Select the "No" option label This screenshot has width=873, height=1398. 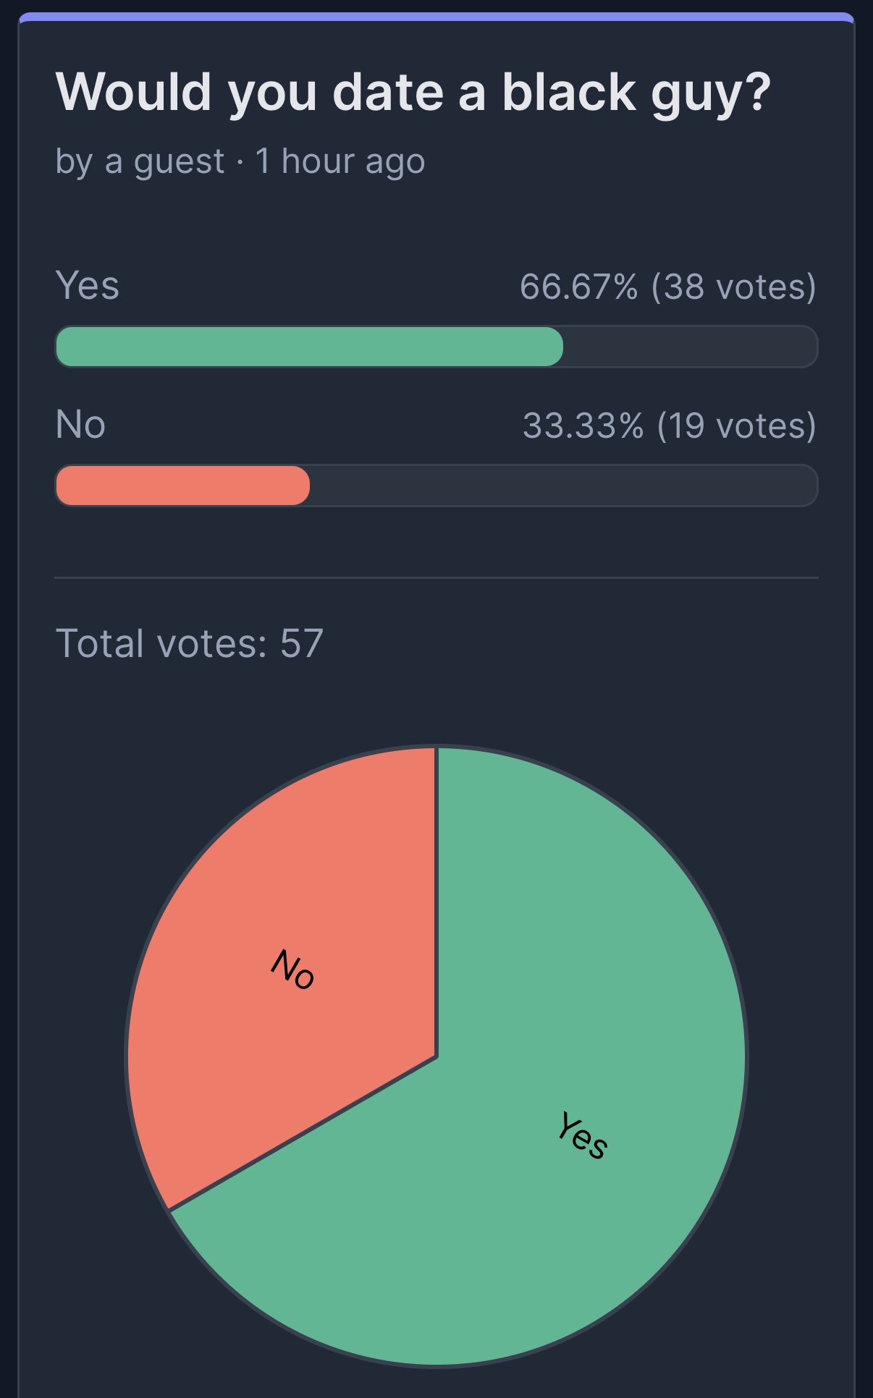(x=80, y=424)
